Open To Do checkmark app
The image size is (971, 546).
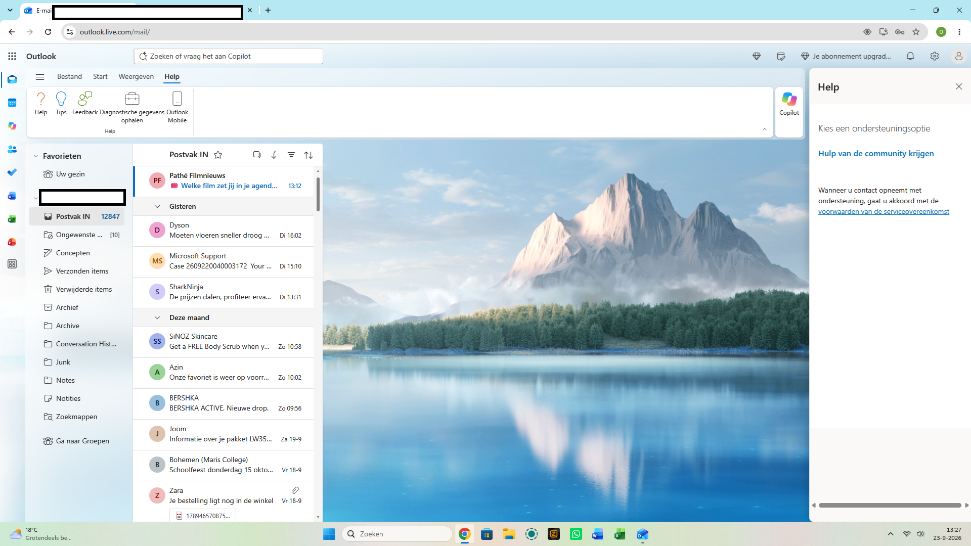tap(12, 172)
